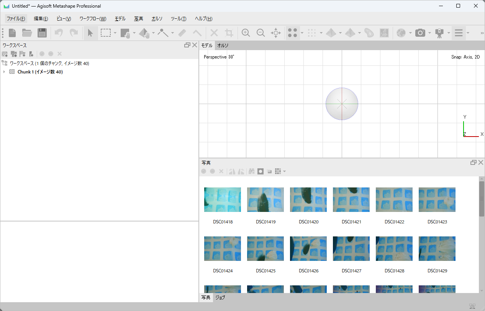Select the Draw polyline tool
The width and height of the screenshot is (485, 311).
coord(163,33)
